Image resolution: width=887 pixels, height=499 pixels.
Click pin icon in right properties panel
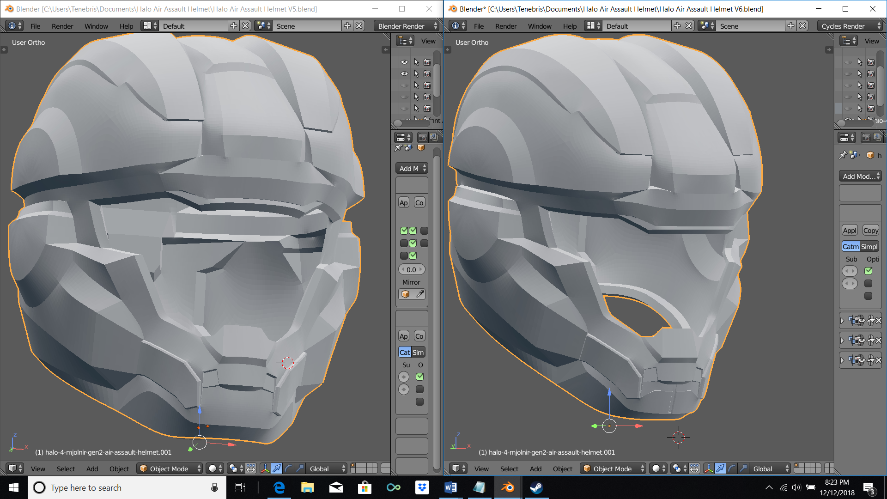(843, 155)
